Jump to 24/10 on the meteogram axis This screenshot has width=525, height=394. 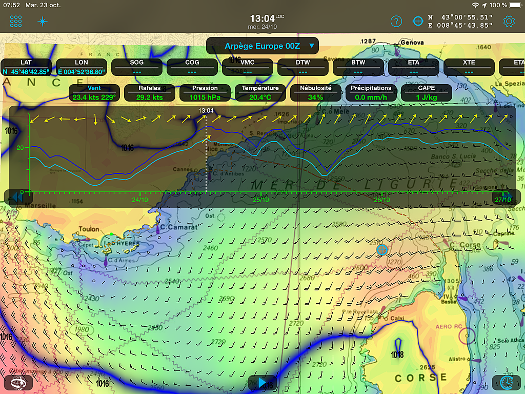click(139, 200)
